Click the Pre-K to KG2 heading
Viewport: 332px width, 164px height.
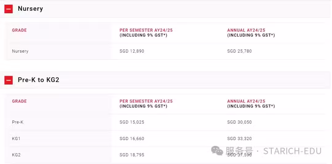pos(38,80)
